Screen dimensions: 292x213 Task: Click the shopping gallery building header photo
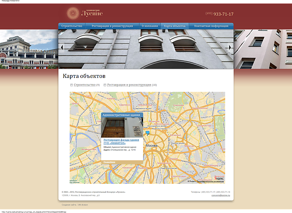(x=29, y=49)
